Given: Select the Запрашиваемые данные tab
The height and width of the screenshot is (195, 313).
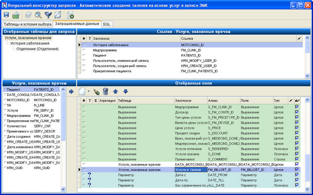Looking at the screenshot, I should 77,23.
